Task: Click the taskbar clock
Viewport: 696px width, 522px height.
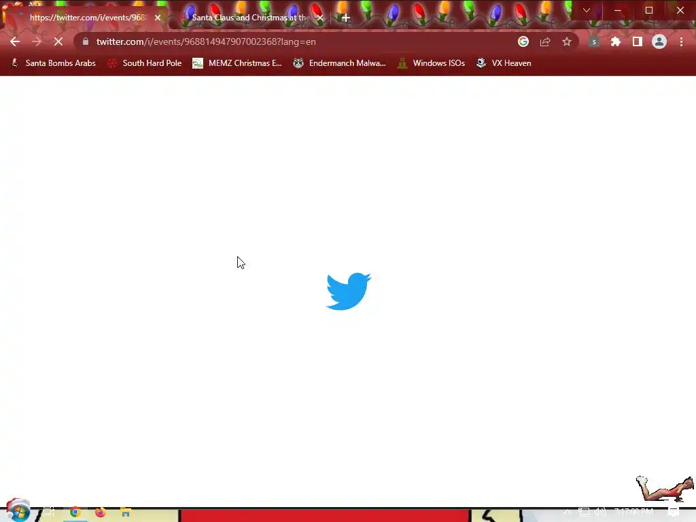Action: click(634, 512)
